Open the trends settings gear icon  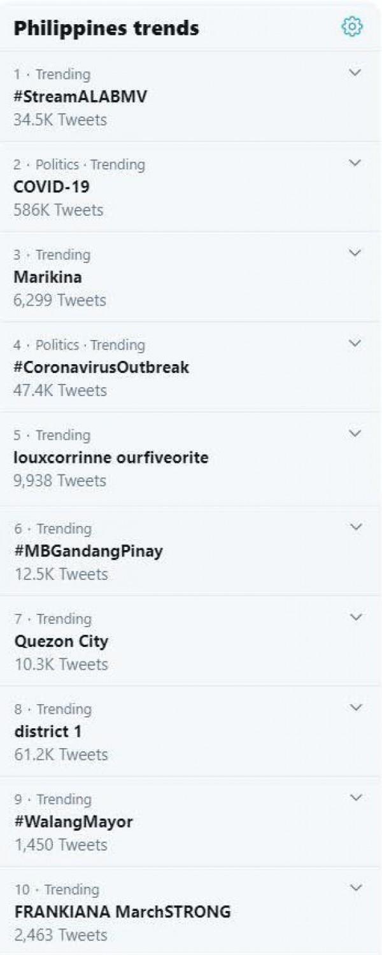coord(352,27)
